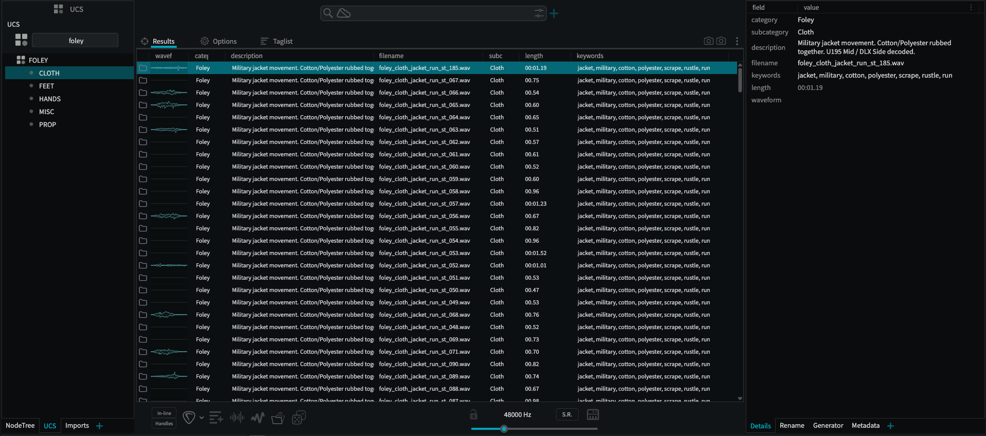
Task: Click the first camera snapshot icon
Action: pyautogui.click(x=708, y=41)
